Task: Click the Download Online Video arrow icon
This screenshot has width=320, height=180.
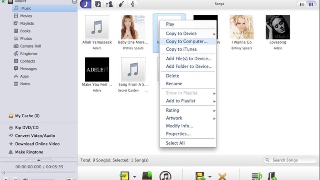Action: (x=11, y=144)
